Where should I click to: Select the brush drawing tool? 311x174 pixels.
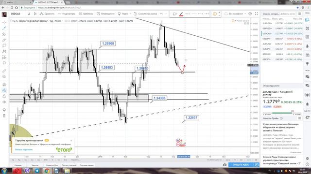coord(4,40)
